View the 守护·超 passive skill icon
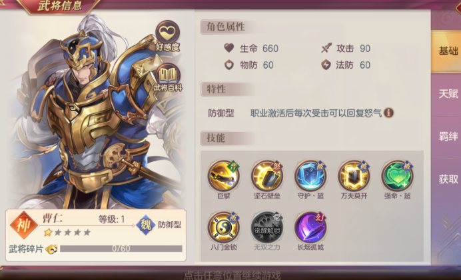Viewport: 461px width, 280px height. click(310, 176)
